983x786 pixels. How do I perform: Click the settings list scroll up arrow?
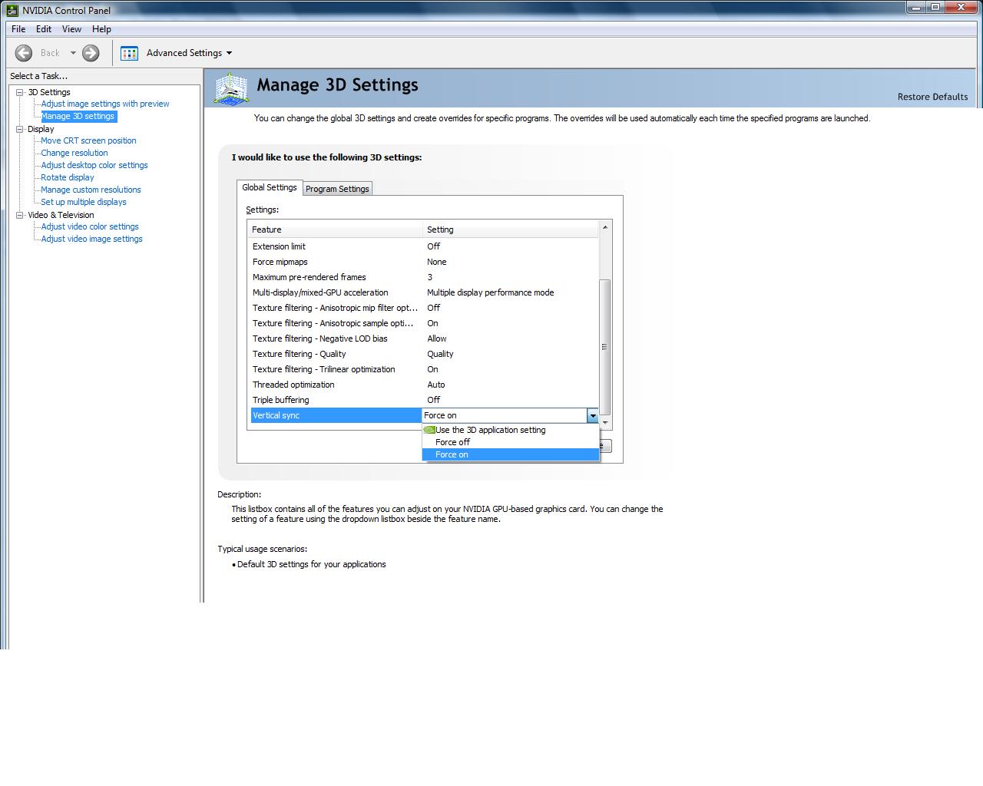(x=605, y=227)
